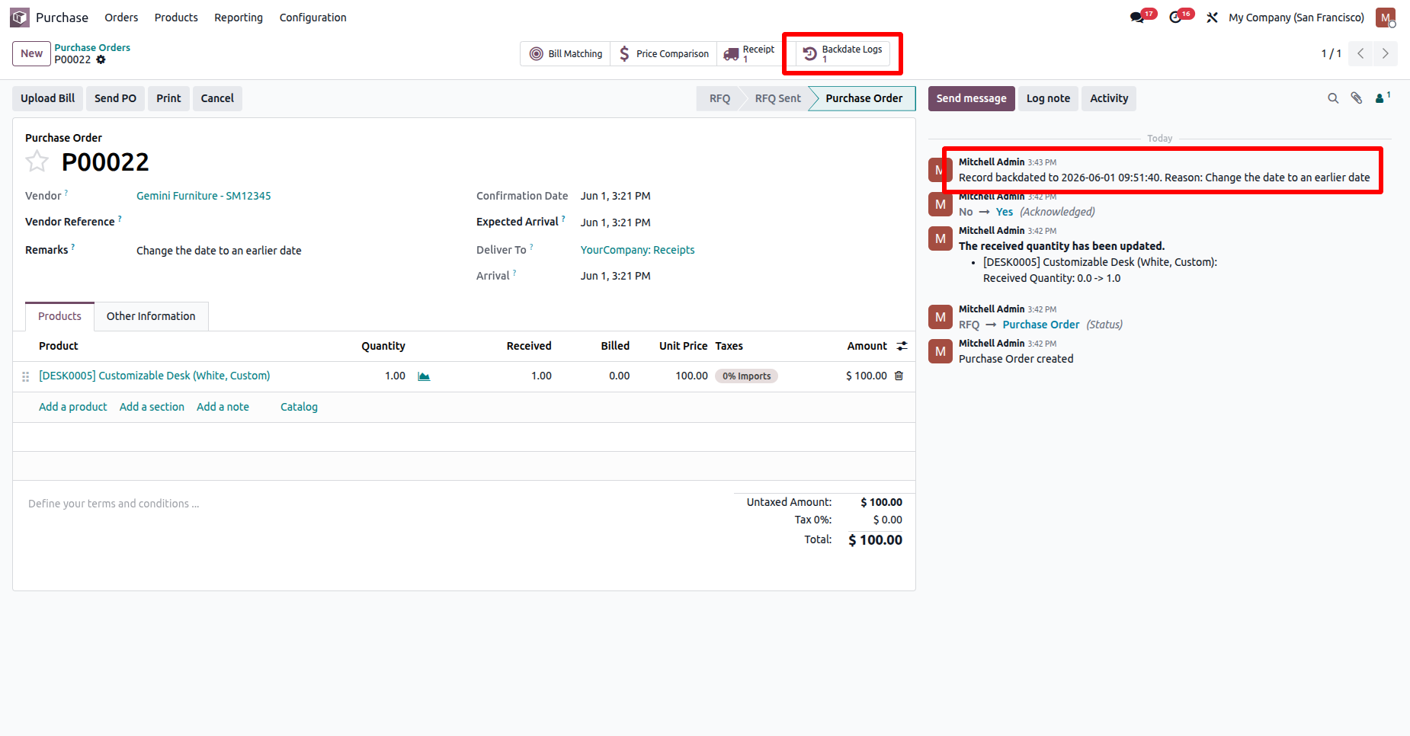Click the 0% Imports tax tag
Viewport: 1410px width, 736px height.
pyautogui.click(x=746, y=376)
